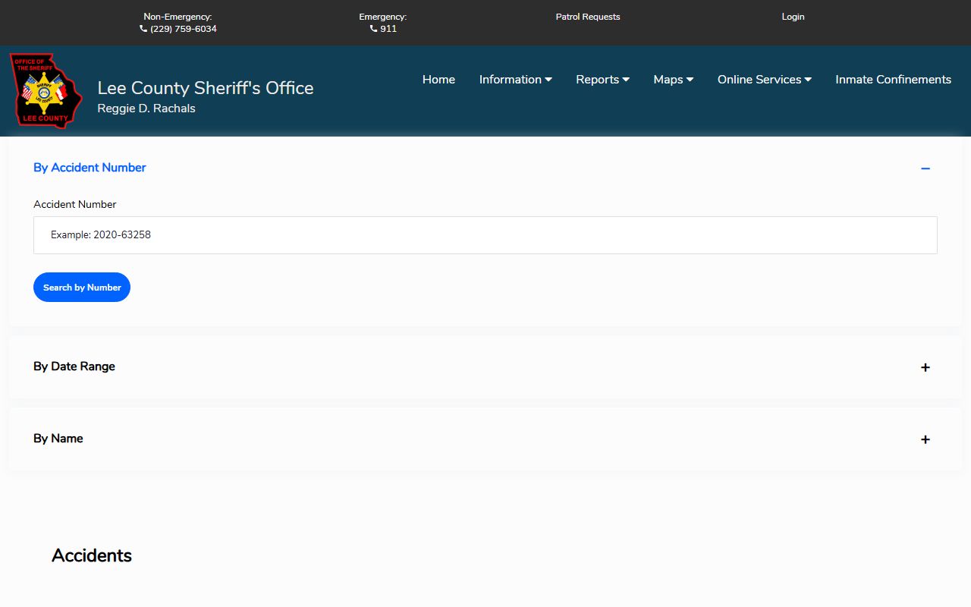971x607 pixels.
Task: Click the plus icon for Date Range panel
Action: (x=925, y=367)
